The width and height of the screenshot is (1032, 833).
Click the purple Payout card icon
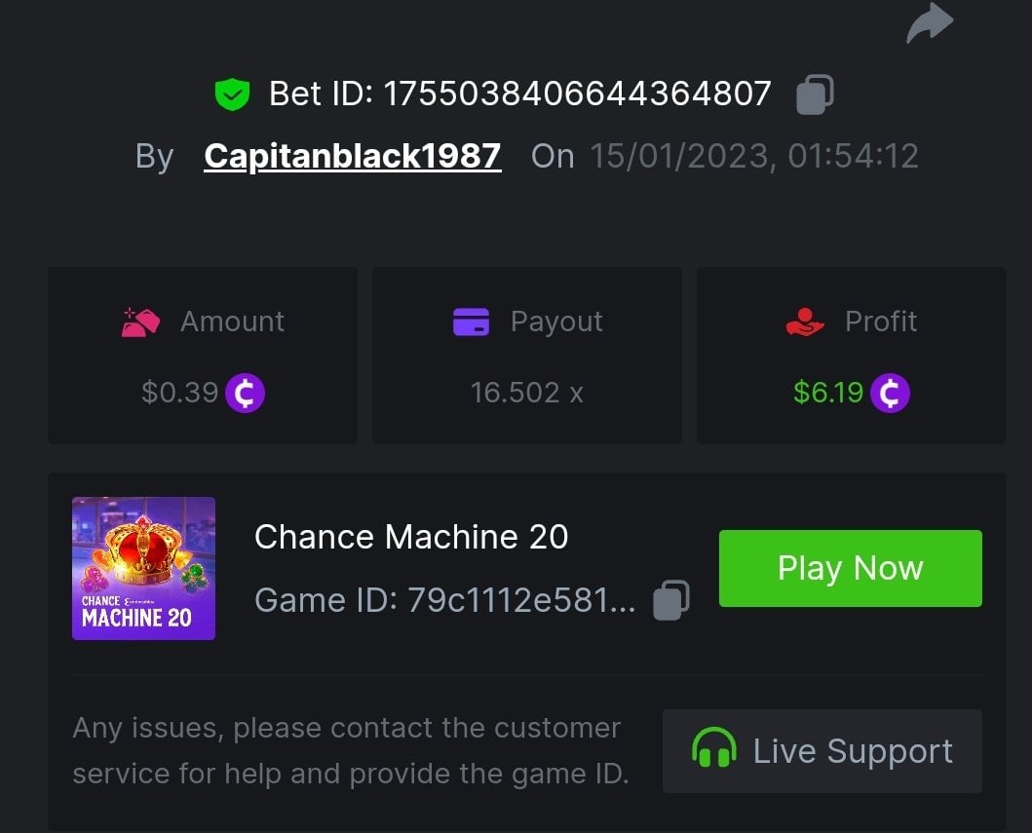pyautogui.click(x=471, y=322)
